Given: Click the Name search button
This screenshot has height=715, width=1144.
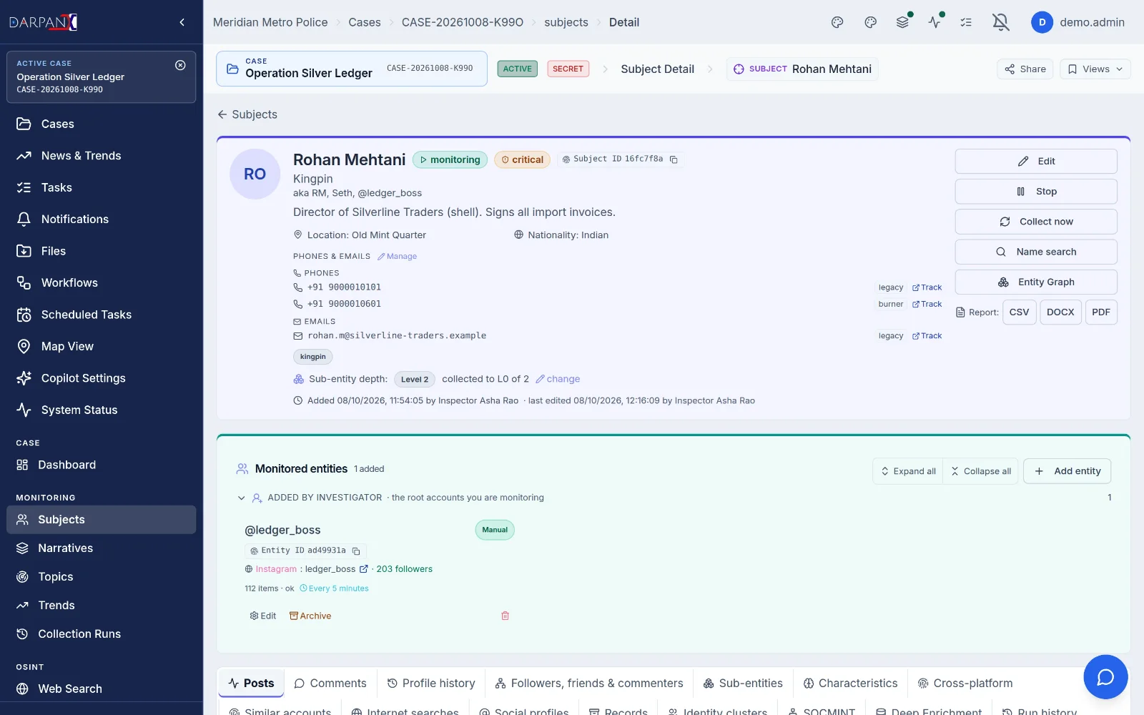Looking at the screenshot, I should [1036, 252].
